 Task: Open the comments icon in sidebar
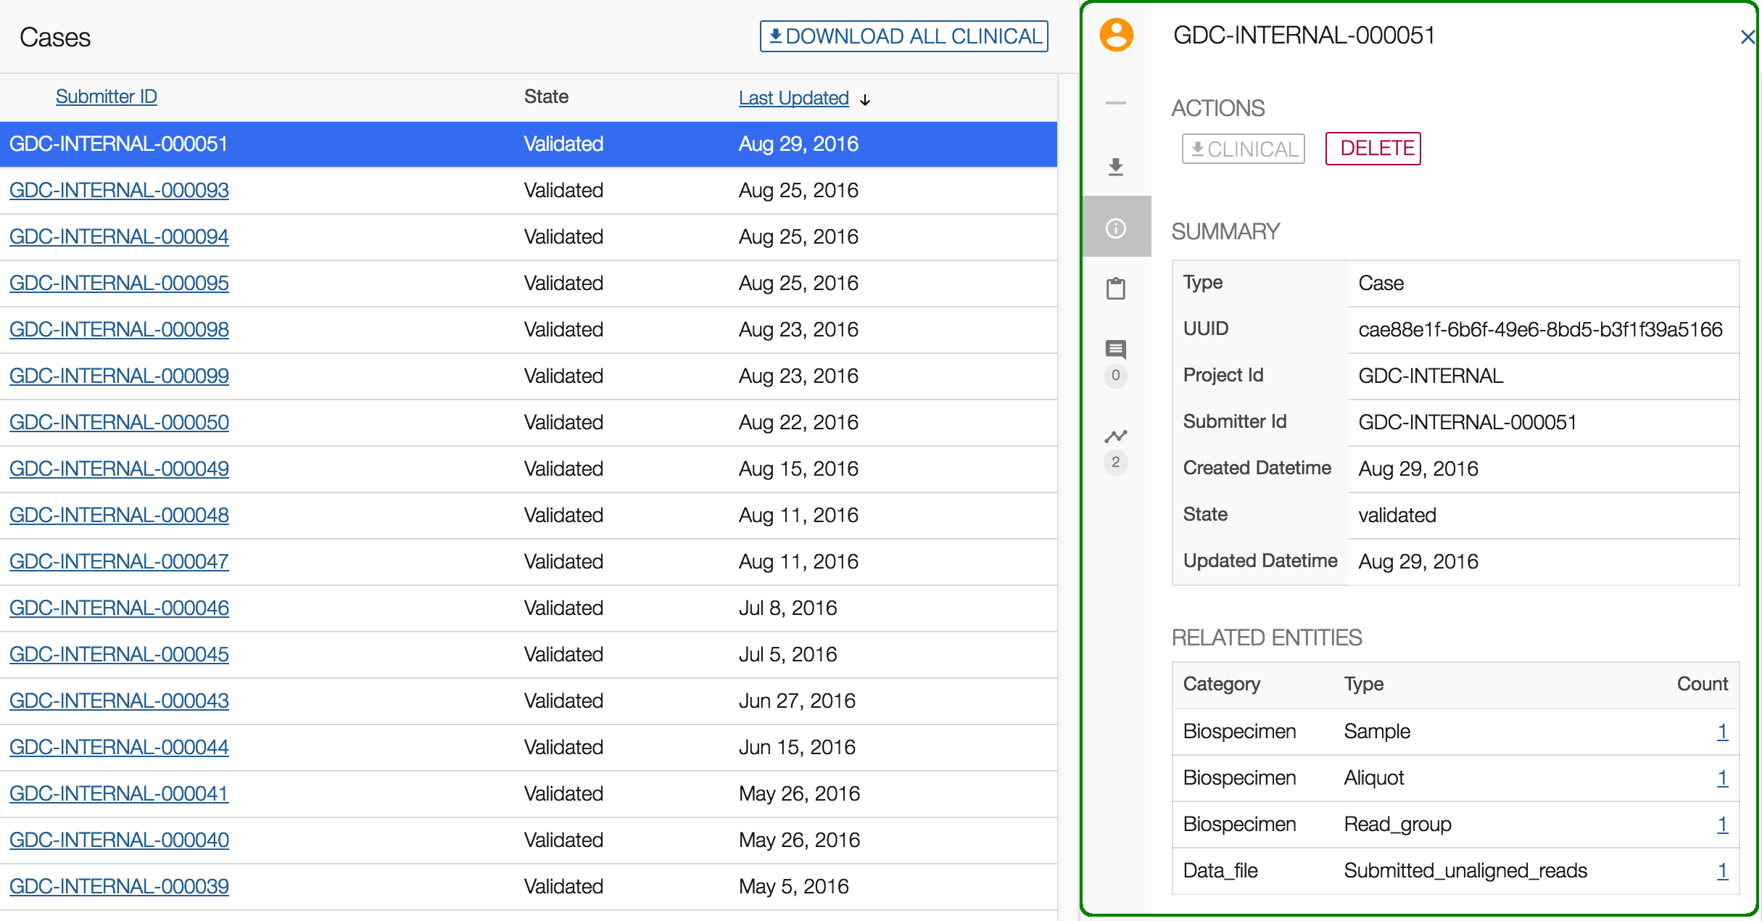1116,350
